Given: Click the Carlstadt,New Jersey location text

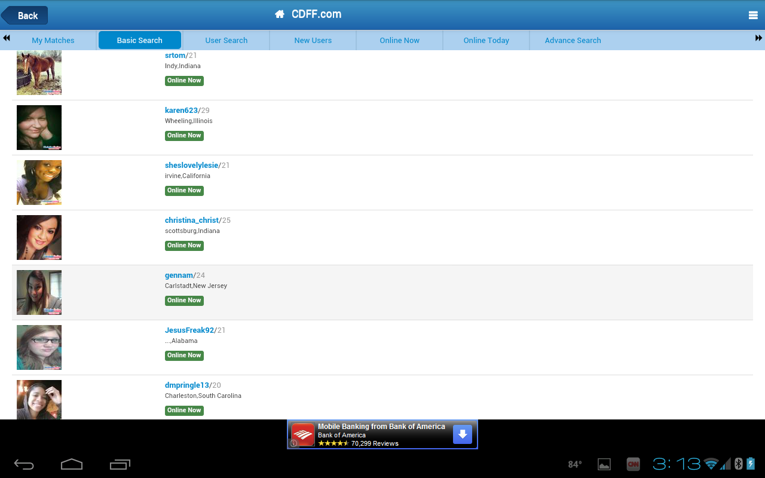Looking at the screenshot, I should (196, 286).
